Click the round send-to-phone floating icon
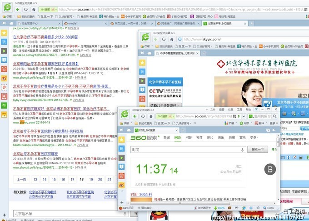Image resolution: width=309 pixels, height=221 pixels. (x=270, y=169)
